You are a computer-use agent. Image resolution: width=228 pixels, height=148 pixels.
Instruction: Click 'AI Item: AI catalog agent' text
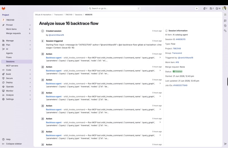pos(177,35)
